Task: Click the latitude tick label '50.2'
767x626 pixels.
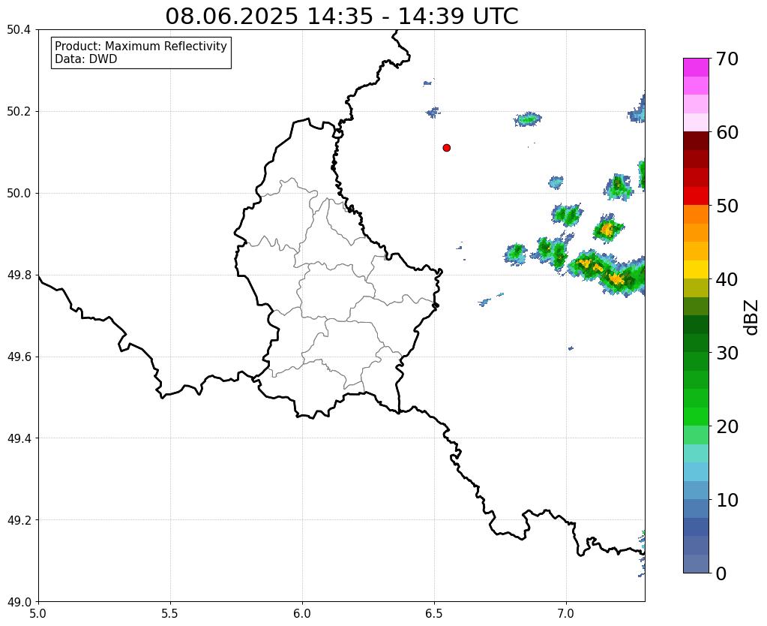Action: coord(19,111)
